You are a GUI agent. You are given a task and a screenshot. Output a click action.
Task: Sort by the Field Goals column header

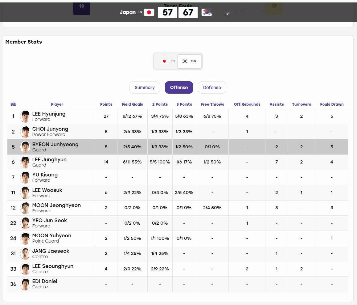click(x=132, y=104)
